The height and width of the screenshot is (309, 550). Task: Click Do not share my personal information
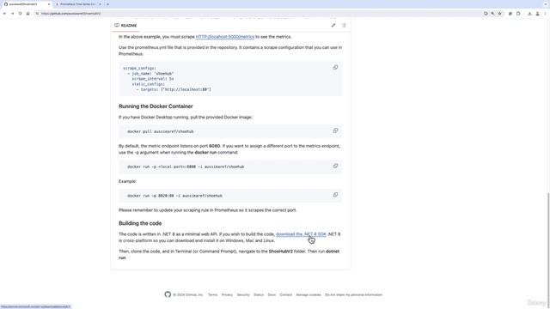click(353, 295)
